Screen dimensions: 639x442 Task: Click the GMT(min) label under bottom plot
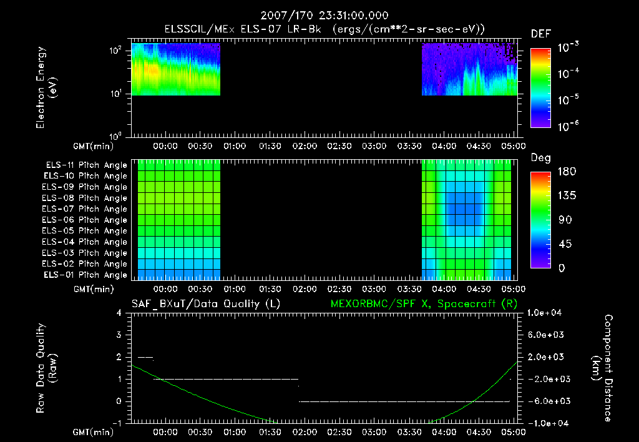(x=94, y=432)
